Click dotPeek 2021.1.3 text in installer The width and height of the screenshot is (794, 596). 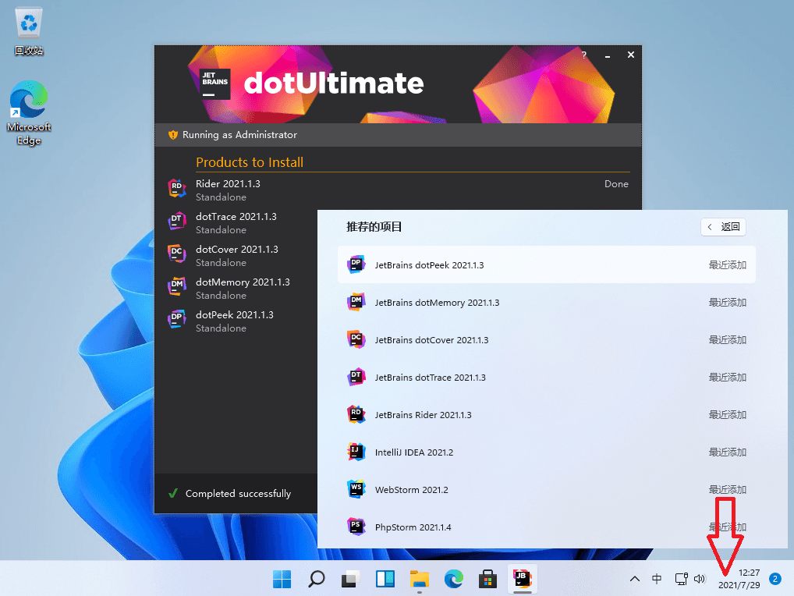(235, 315)
